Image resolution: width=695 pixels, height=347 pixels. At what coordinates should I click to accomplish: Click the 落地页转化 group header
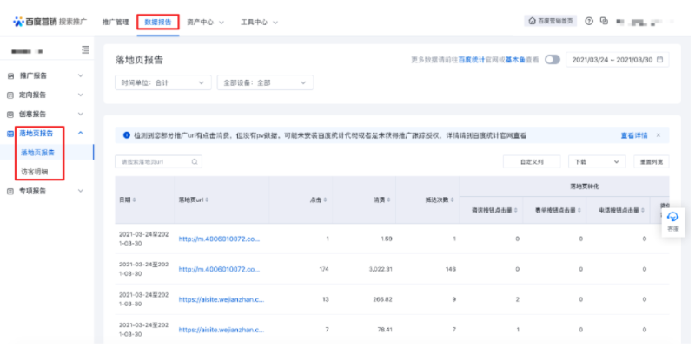point(585,187)
